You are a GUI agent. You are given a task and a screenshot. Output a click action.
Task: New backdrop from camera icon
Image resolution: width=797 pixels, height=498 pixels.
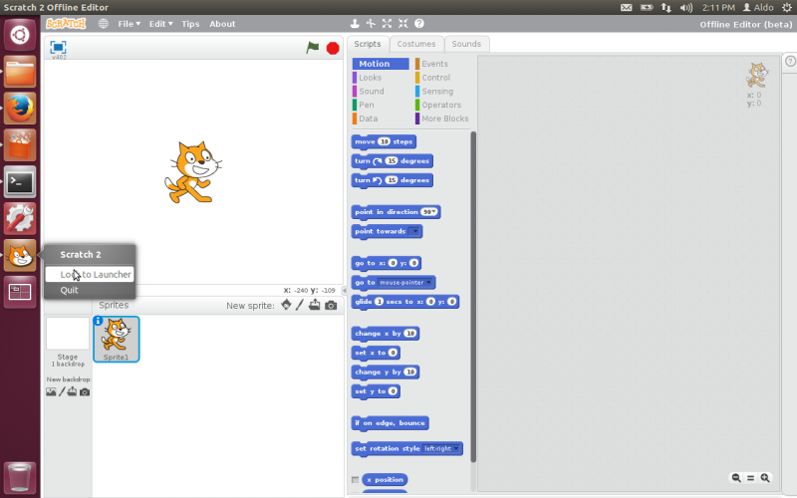tap(85, 392)
